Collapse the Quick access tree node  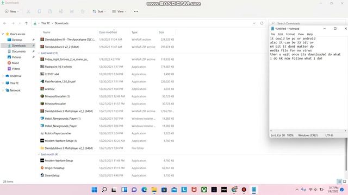tap(3, 34)
